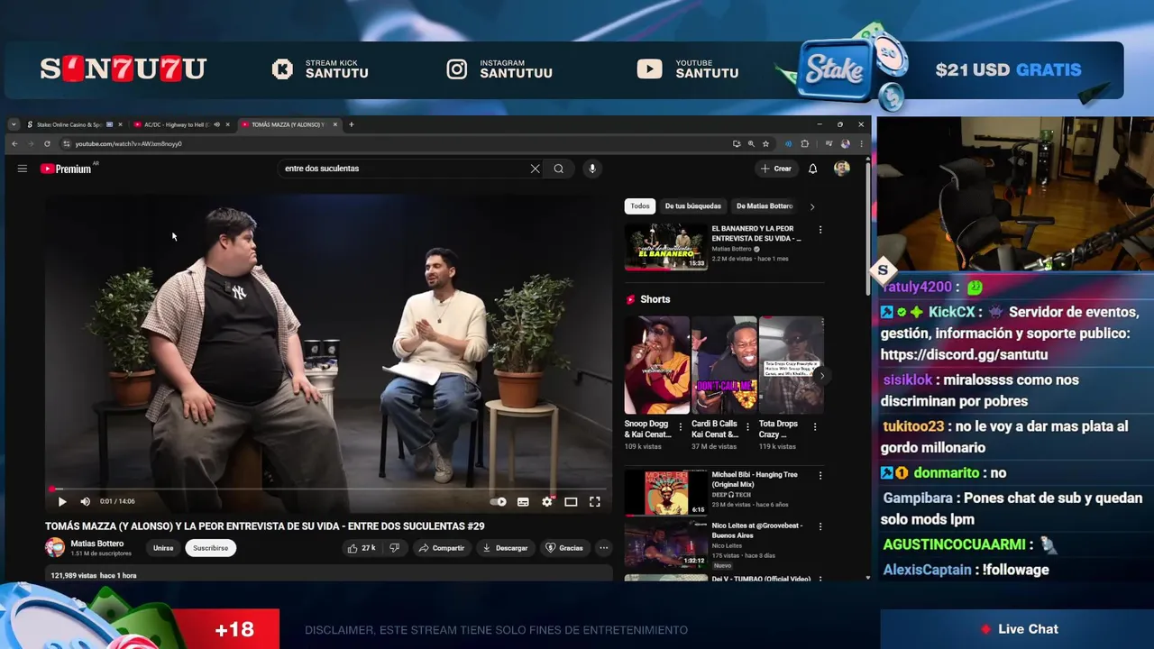Screen dimensions: 1154x649
Task: Click the Compartir share button
Action: (x=442, y=548)
